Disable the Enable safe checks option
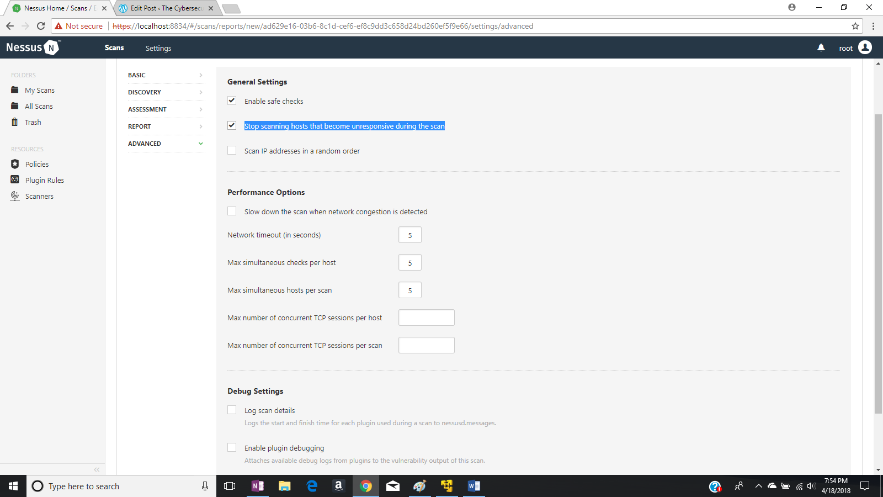This screenshot has width=883, height=497. [232, 101]
